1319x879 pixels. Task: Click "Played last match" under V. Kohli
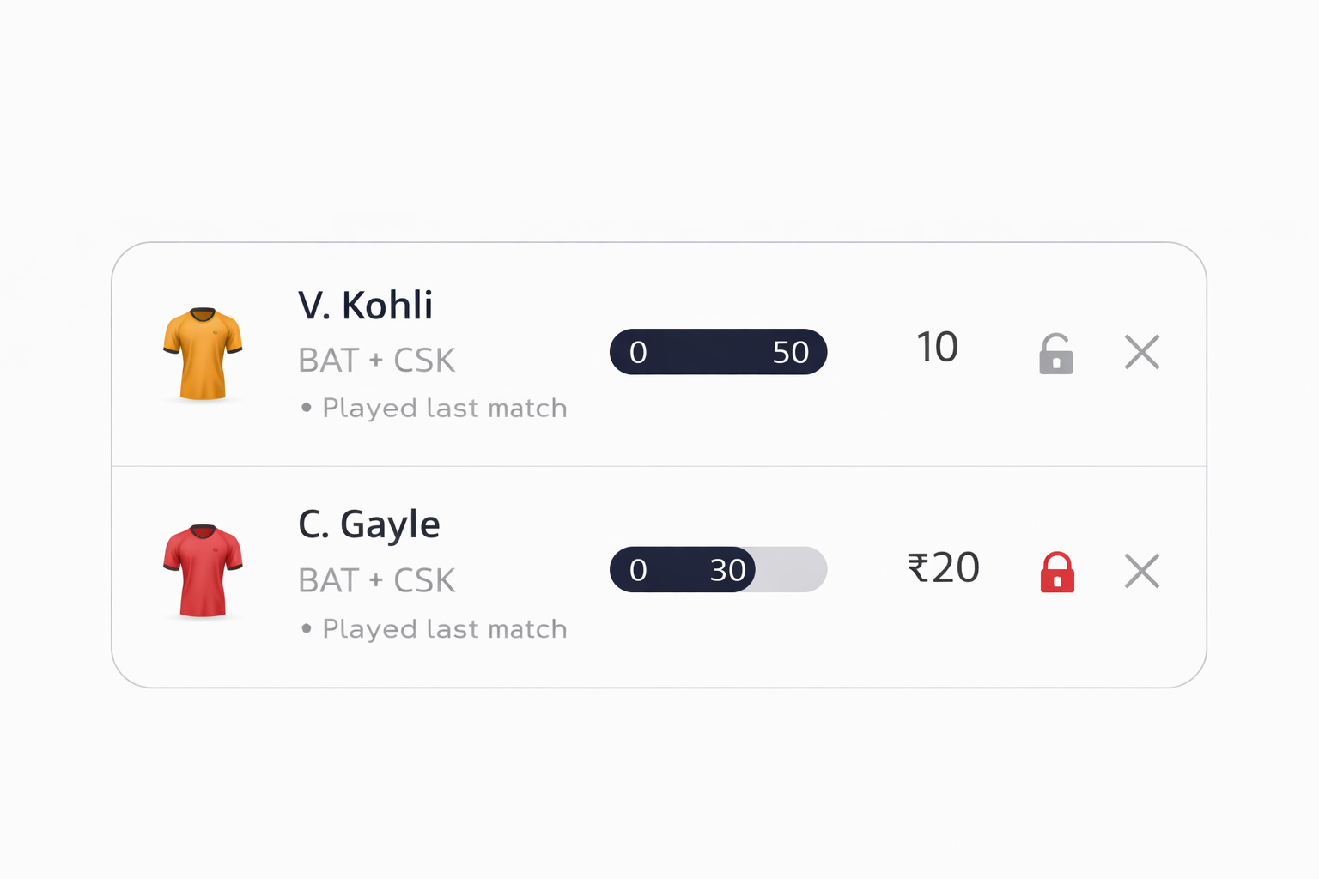click(444, 408)
